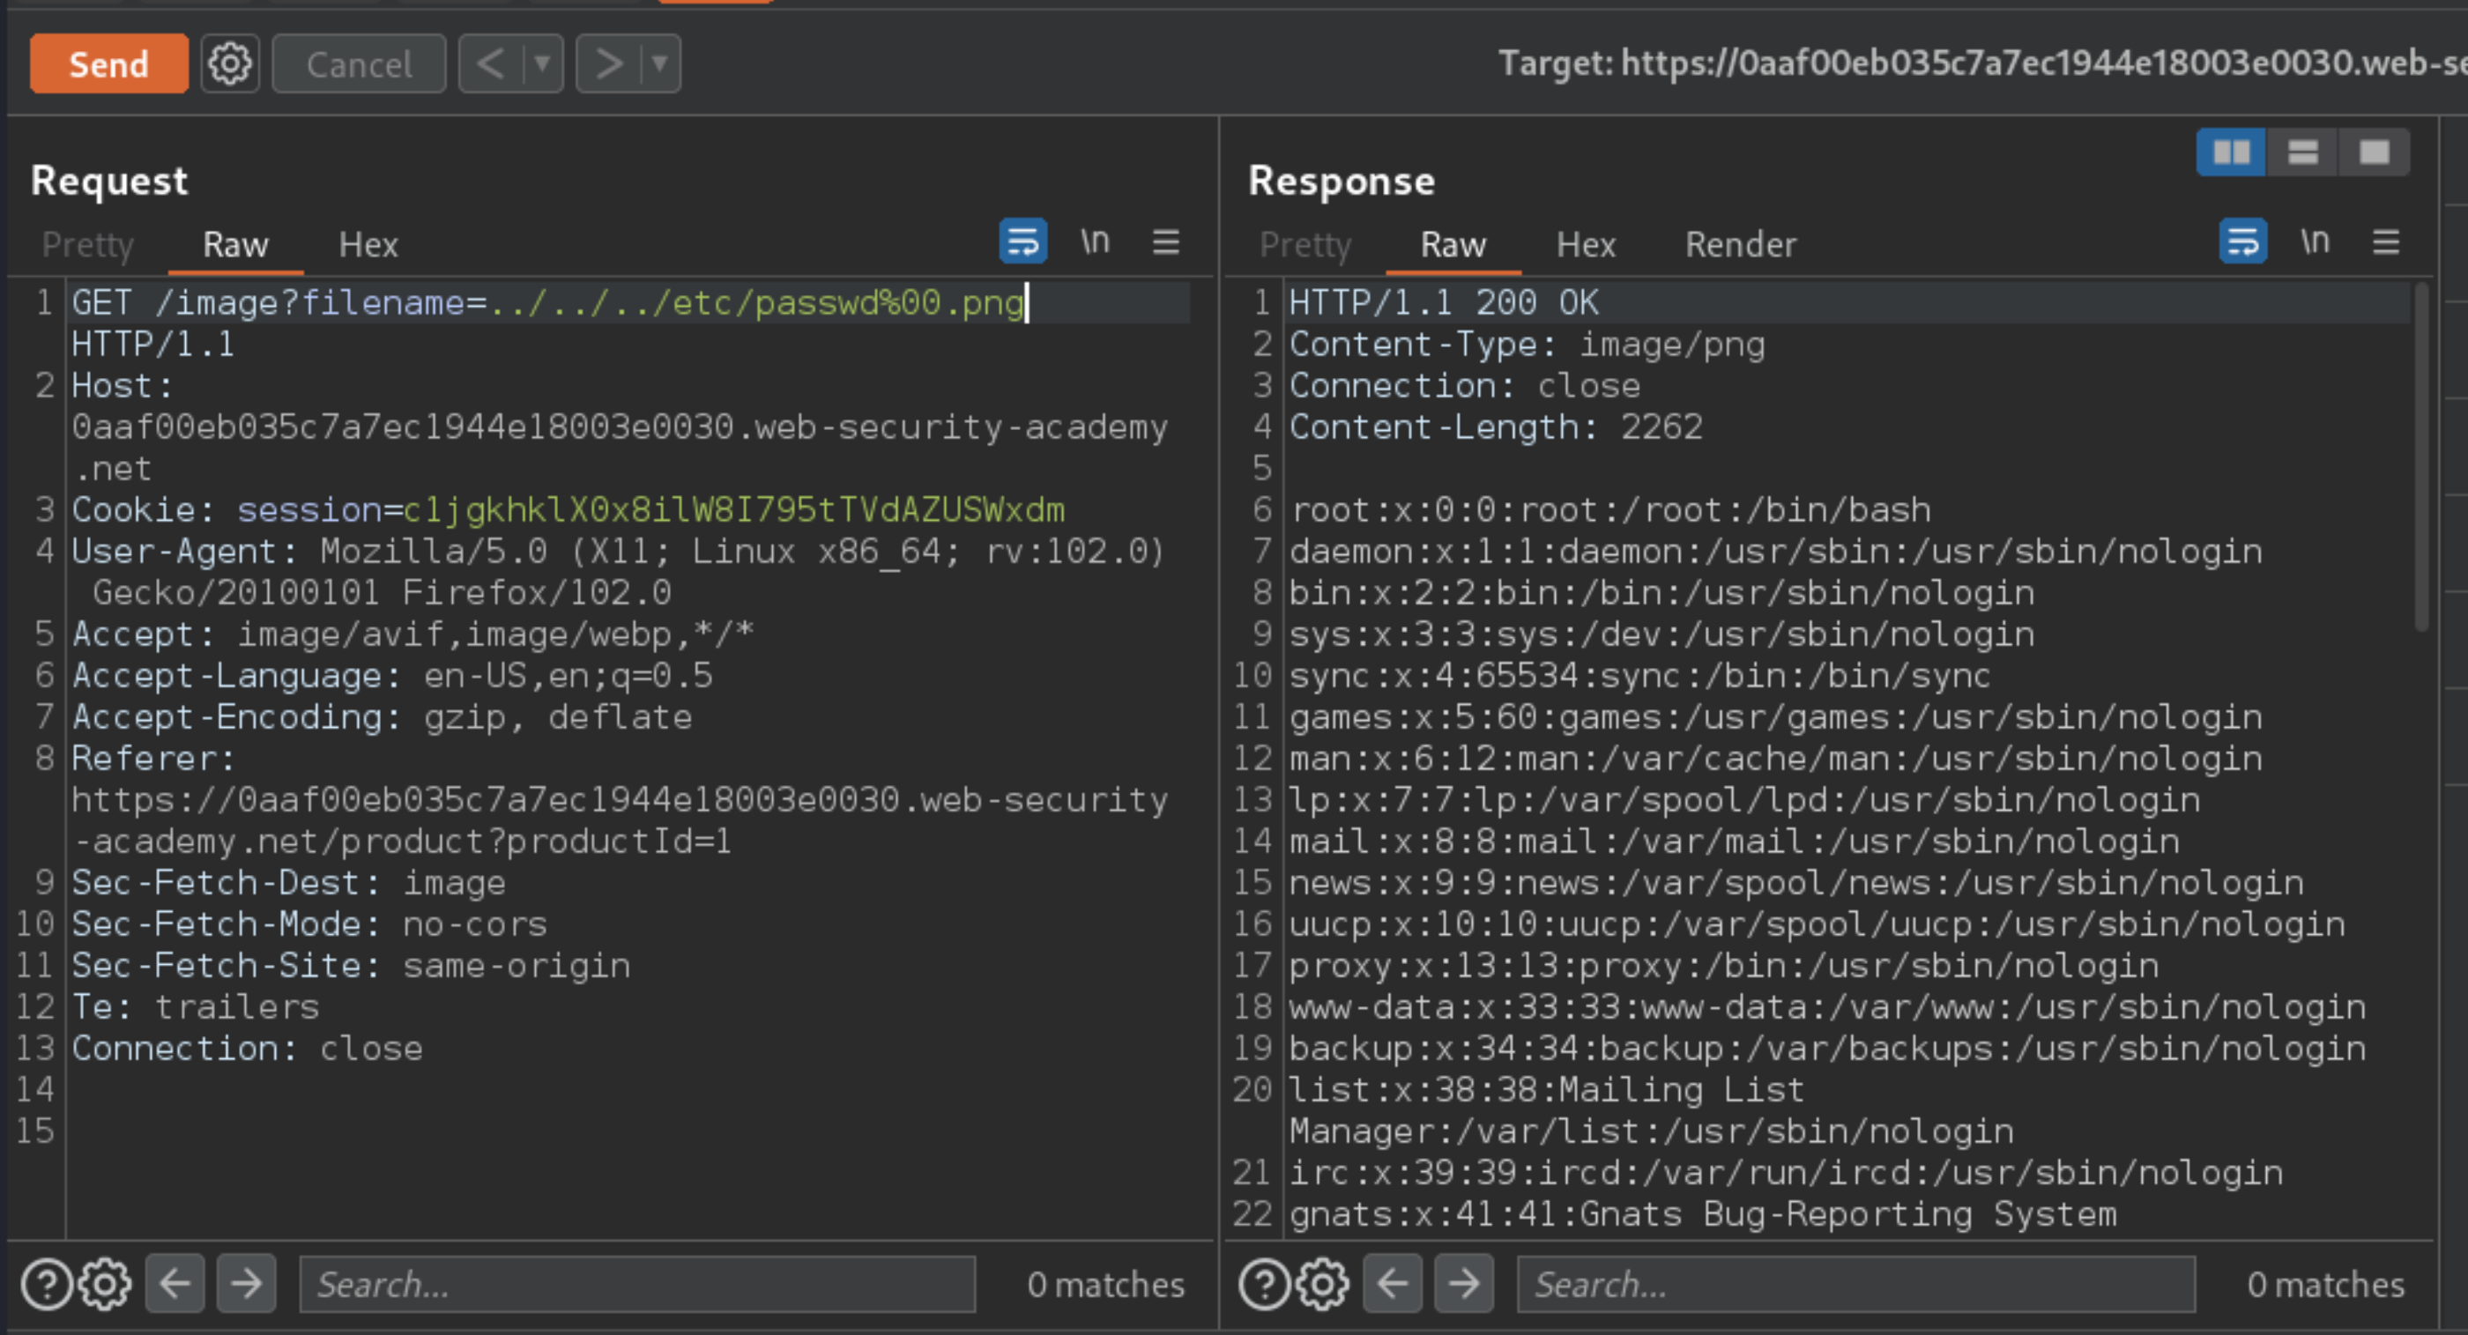2468x1335 pixels.
Task: Open the Request panel hamburger menu
Action: (x=1165, y=241)
